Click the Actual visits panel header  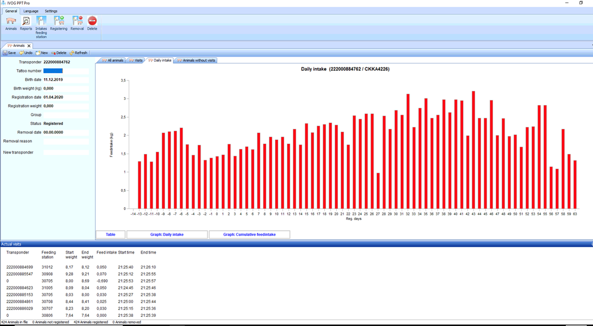[296, 244]
